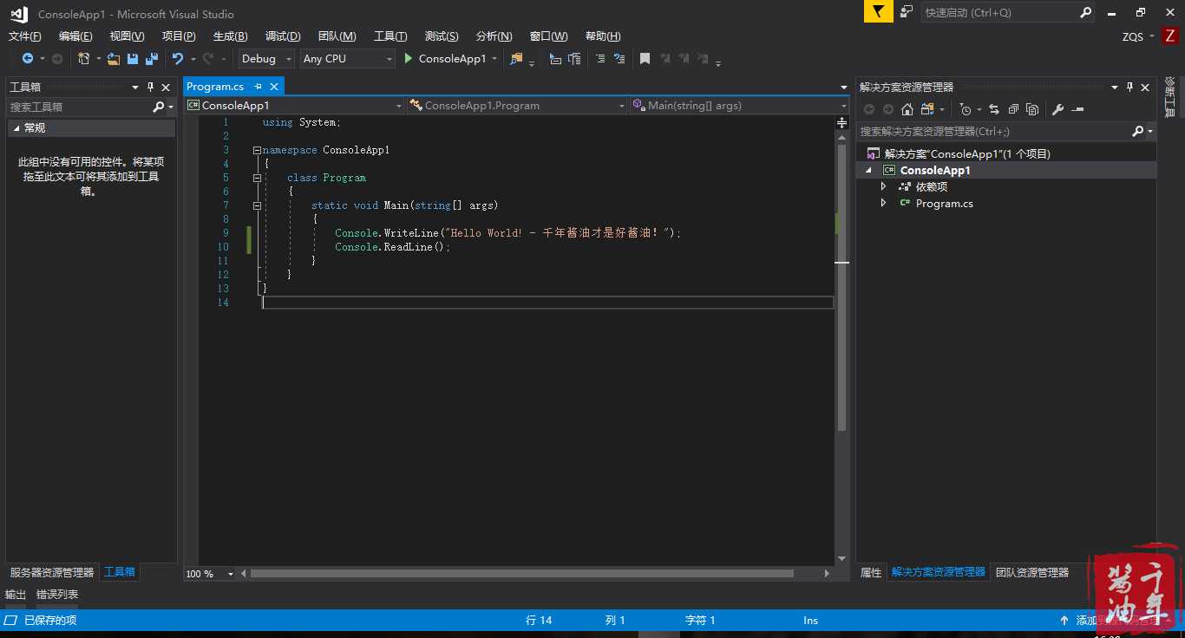Click the feedback flag notification icon
The width and height of the screenshot is (1185, 638).
point(878,12)
